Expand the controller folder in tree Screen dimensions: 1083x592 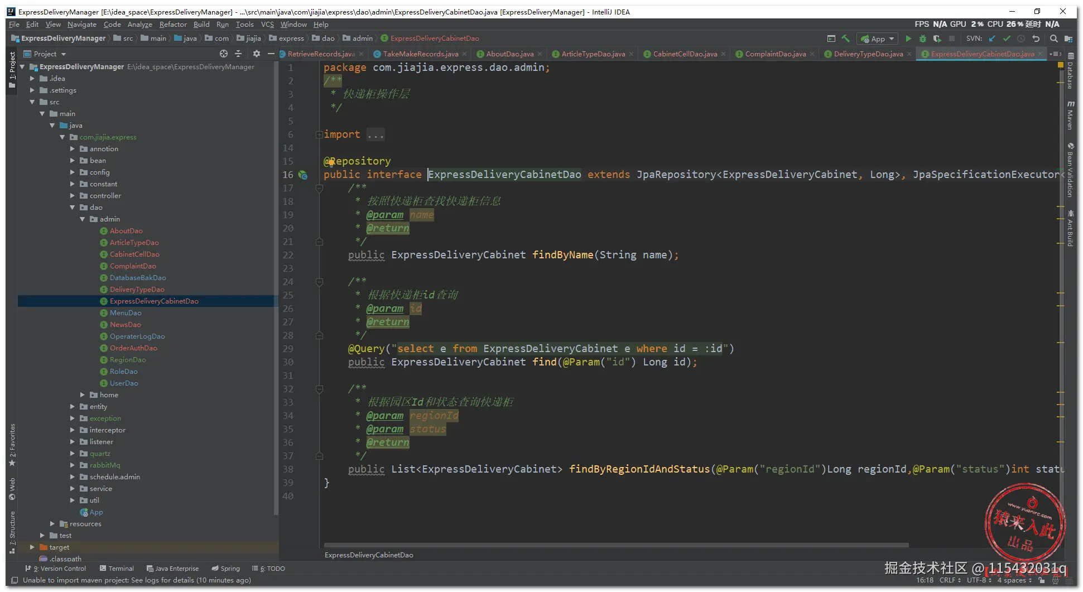coord(73,196)
